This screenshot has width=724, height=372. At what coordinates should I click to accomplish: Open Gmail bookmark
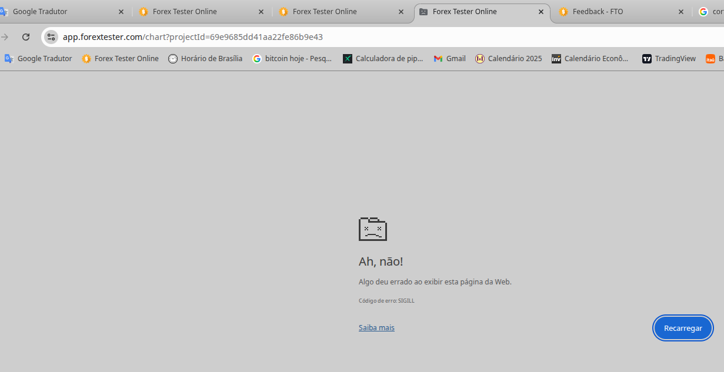tap(450, 59)
